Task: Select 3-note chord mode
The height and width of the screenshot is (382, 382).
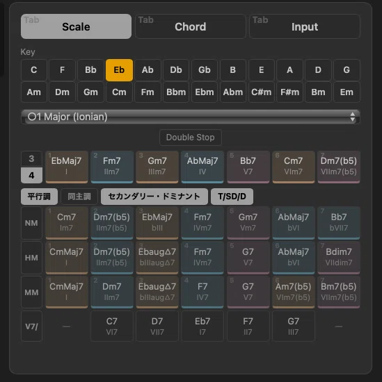Action: [31, 159]
